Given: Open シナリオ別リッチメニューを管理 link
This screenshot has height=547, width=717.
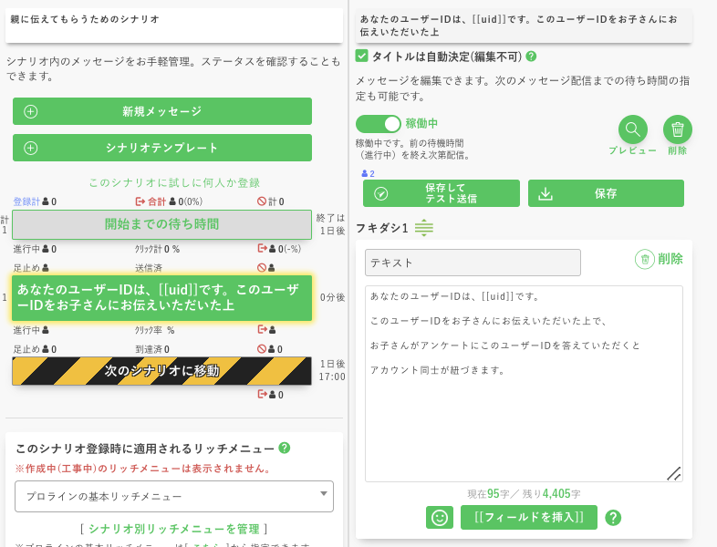Looking at the screenshot, I should coord(173,529).
